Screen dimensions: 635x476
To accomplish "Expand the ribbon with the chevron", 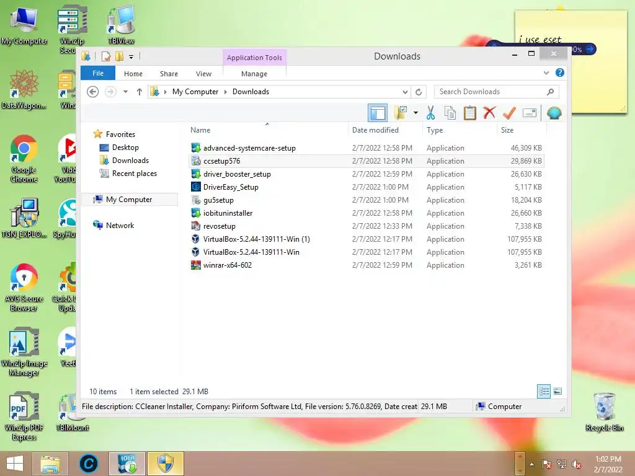I will pyautogui.click(x=546, y=73).
